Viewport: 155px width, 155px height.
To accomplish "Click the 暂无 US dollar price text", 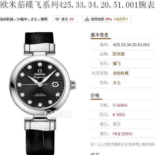I will [x=117, y=124].
